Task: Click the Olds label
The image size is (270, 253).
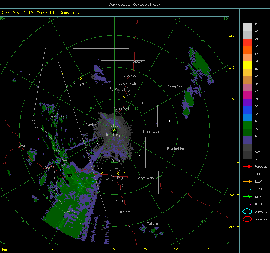Action: click(x=114, y=125)
